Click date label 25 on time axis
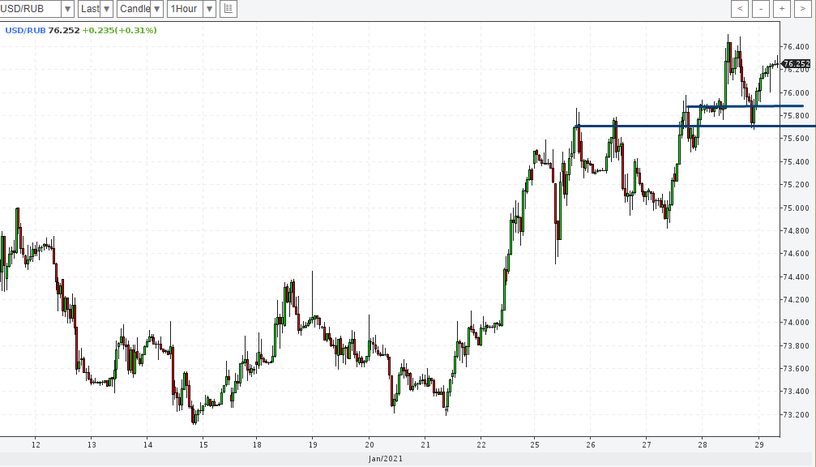The image size is (816, 467). tap(535, 444)
